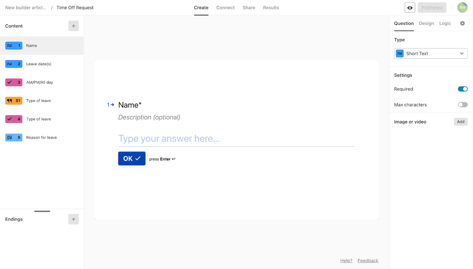473x269 pixels.
Task: Click the Type your answer here field
Action: coord(237,138)
